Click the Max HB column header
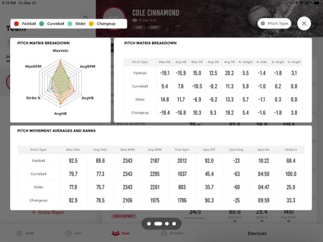The width and height of the screenshot is (323, 242). (x=164, y=62)
